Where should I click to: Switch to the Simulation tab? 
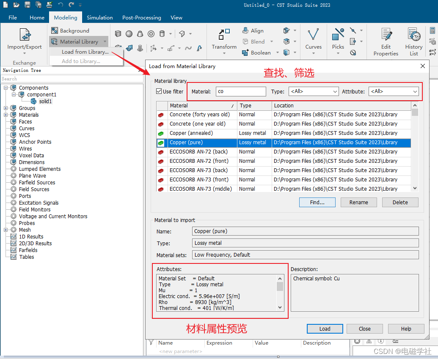coord(100,18)
